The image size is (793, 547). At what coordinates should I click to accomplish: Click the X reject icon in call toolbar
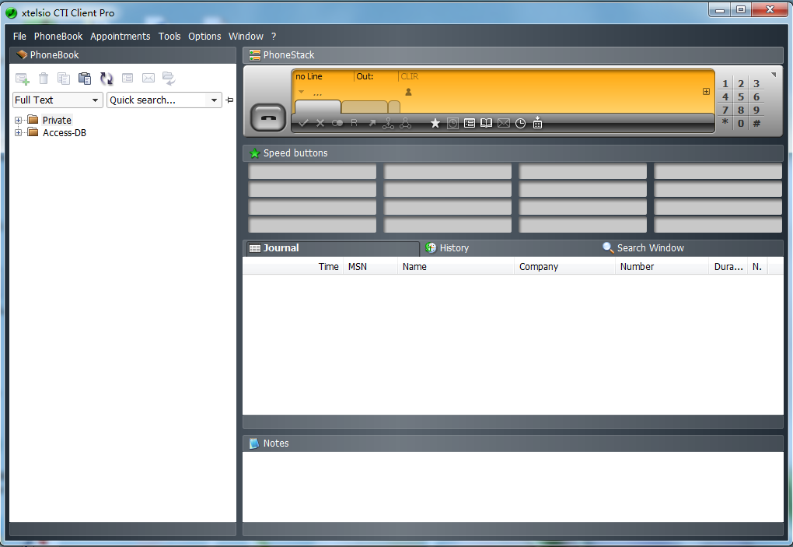click(320, 123)
